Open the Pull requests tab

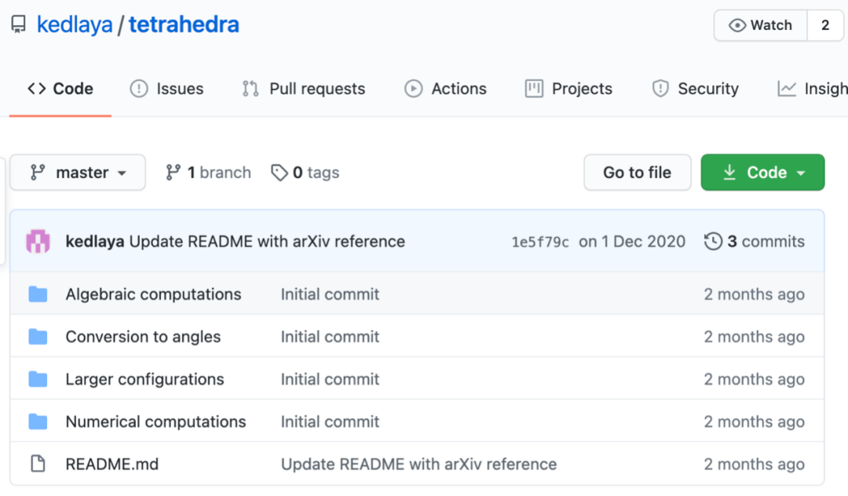(304, 89)
